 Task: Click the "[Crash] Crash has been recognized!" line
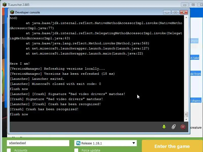44,109
